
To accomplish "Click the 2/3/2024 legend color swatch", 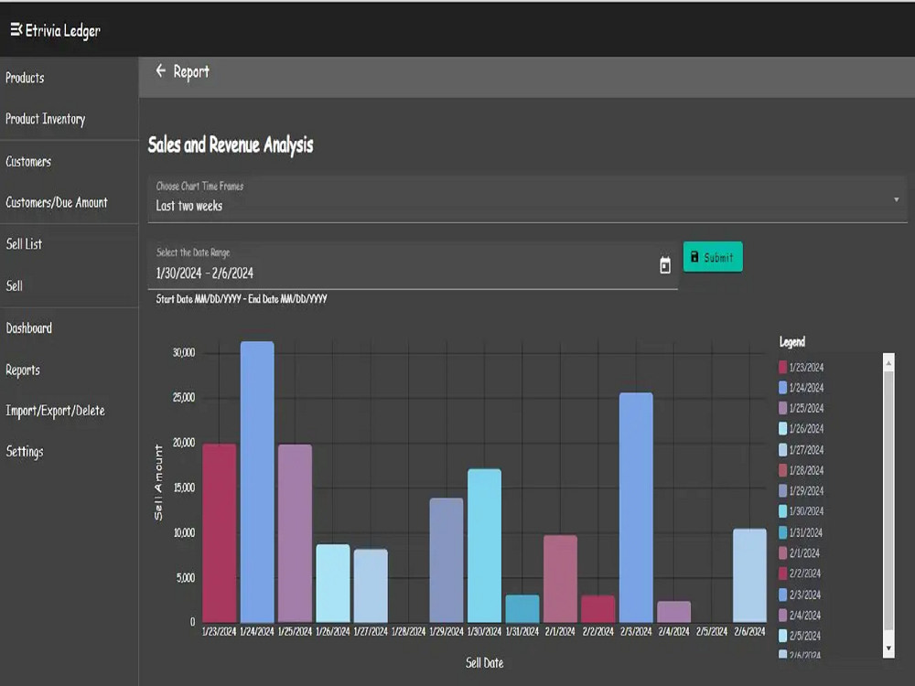I will 782,595.
